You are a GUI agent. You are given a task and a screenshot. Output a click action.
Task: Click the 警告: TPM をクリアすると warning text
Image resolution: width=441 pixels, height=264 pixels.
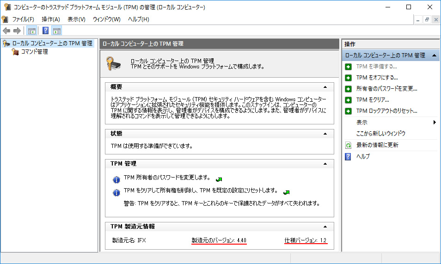(x=221, y=203)
